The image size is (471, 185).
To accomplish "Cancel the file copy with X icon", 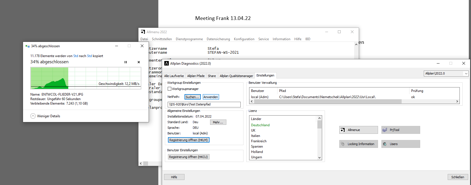I will 139,62.
